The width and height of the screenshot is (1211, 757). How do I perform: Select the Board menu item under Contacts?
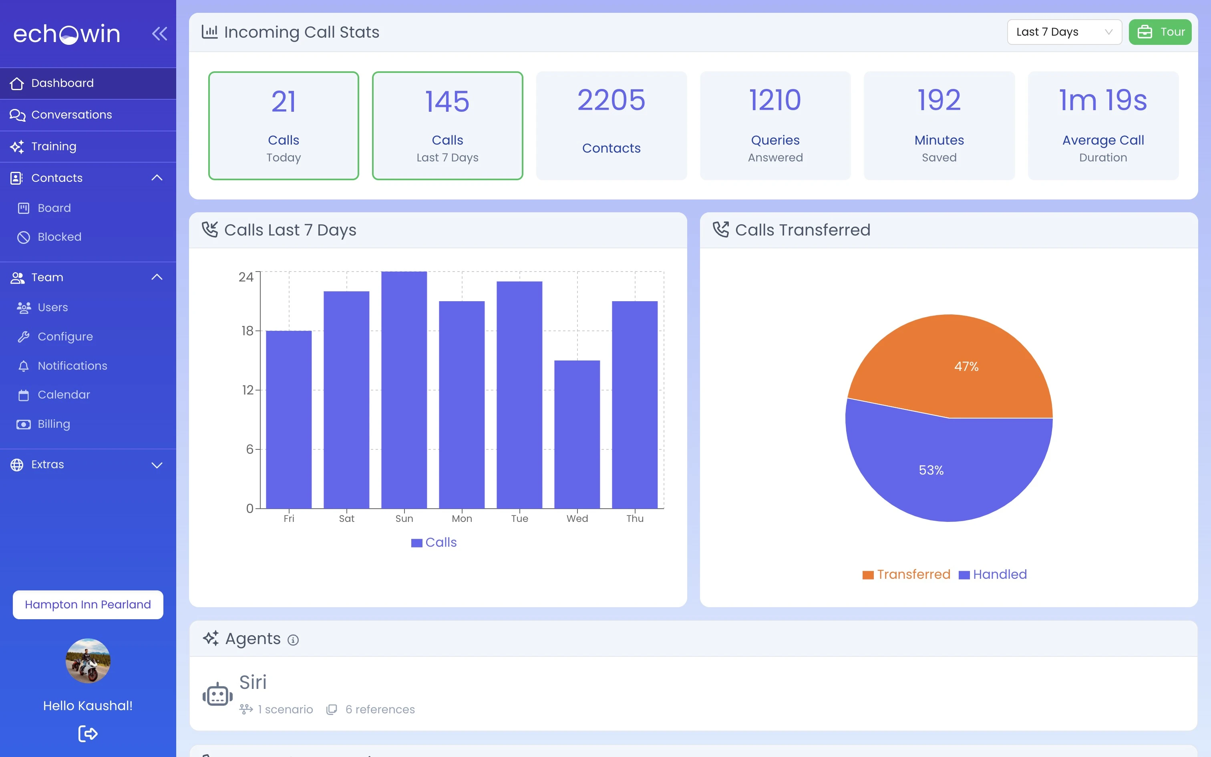tap(53, 207)
